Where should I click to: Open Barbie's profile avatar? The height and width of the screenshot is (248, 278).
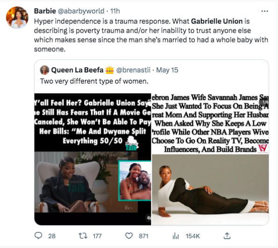17,18
